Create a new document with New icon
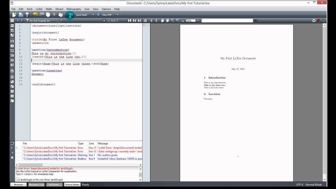 pyautogui.click(x=14, y=15)
